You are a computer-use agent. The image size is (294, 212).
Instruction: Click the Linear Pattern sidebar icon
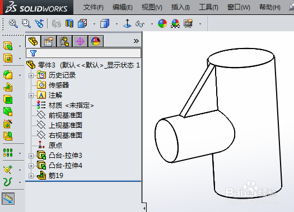8,153
